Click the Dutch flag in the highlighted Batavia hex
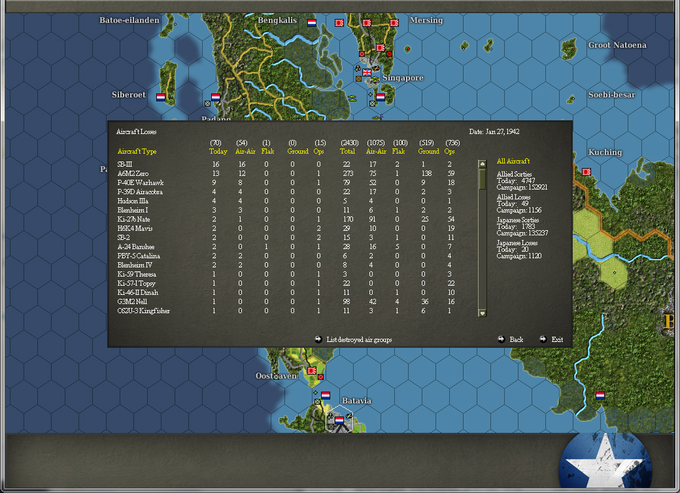 coord(339,420)
